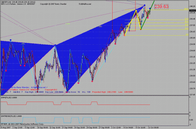
Task: Click the Ask-Bid: 7 text
Action: (x=18, y=92)
